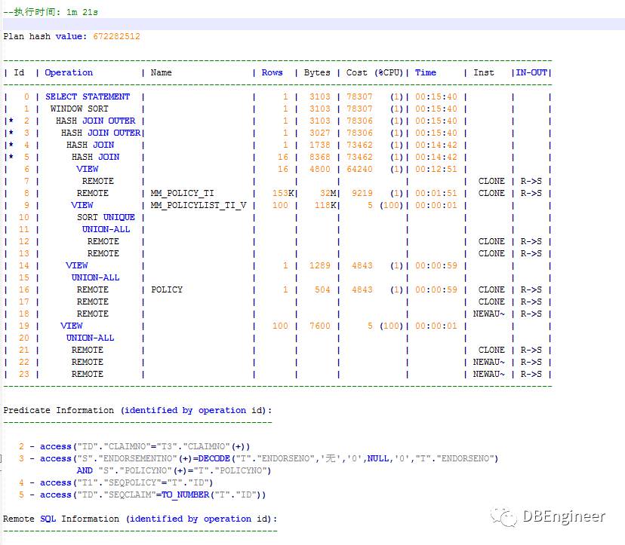Click the 'IN-OUT' column header

(531, 72)
